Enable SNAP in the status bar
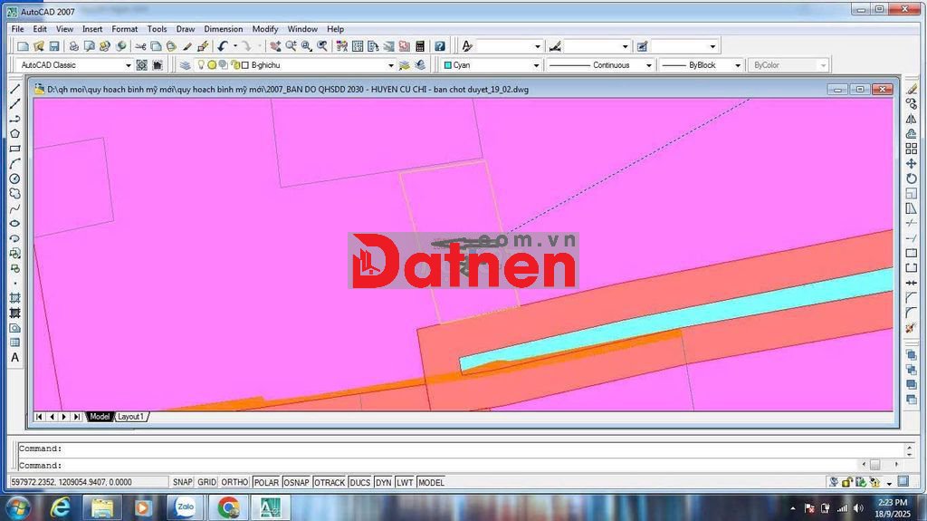927x521 pixels. click(x=183, y=482)
